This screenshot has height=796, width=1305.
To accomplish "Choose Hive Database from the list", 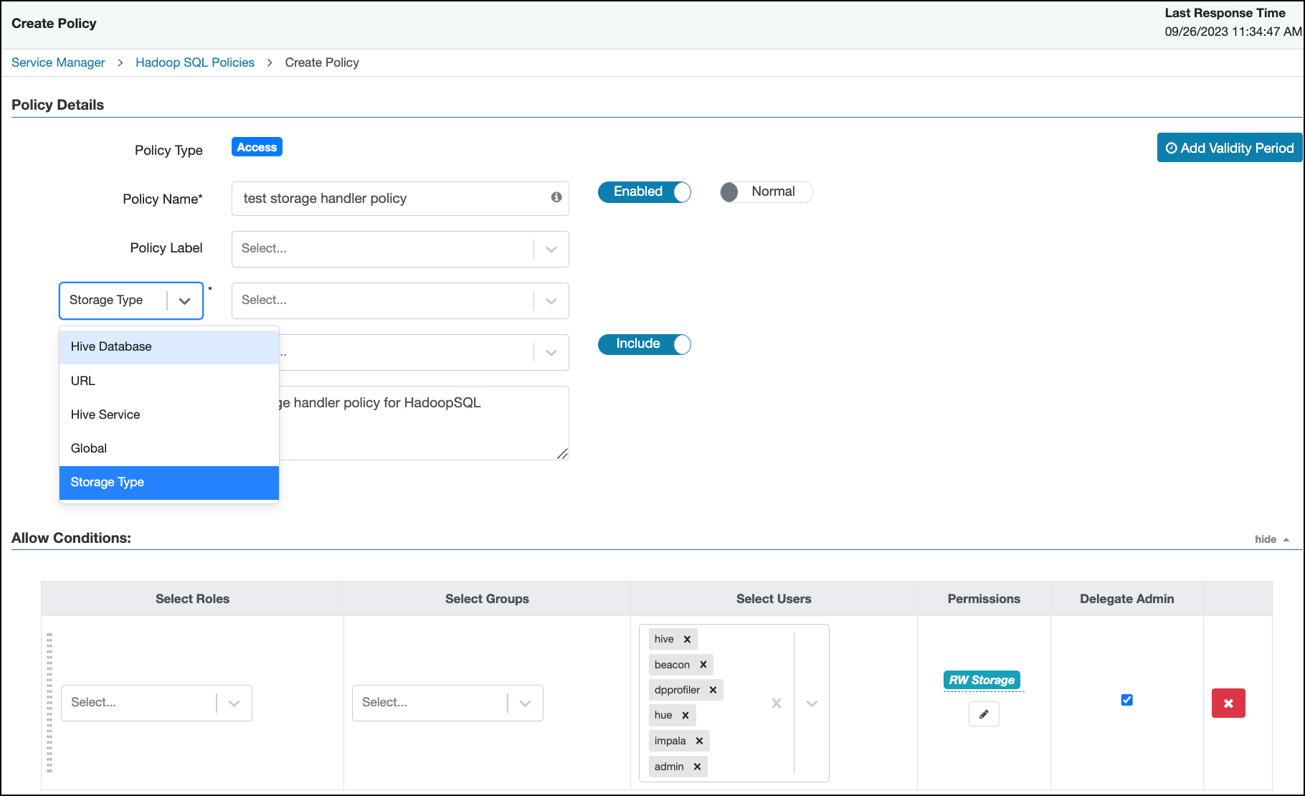I will [x=111, y=347].
